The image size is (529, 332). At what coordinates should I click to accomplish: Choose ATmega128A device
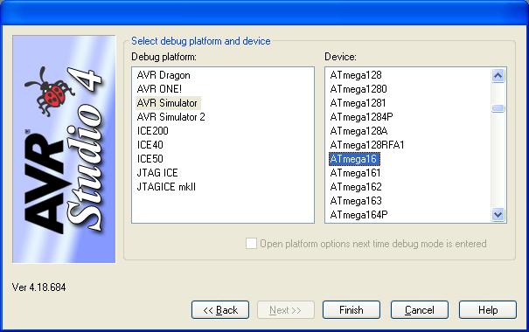coord(358,131)
